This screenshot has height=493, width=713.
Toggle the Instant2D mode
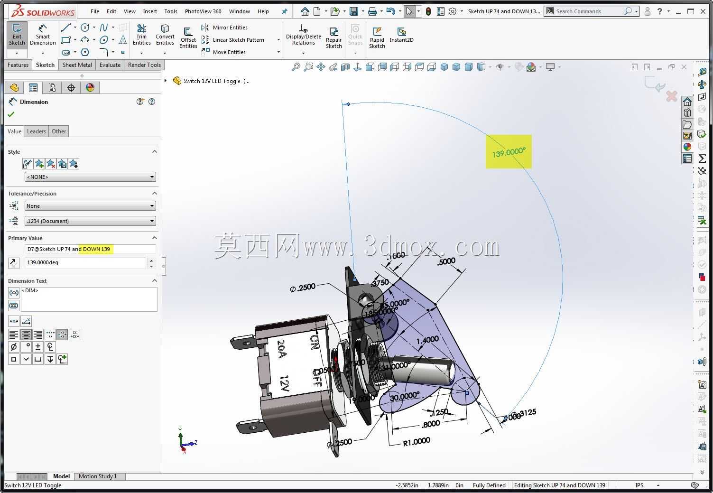click(401, 35)
